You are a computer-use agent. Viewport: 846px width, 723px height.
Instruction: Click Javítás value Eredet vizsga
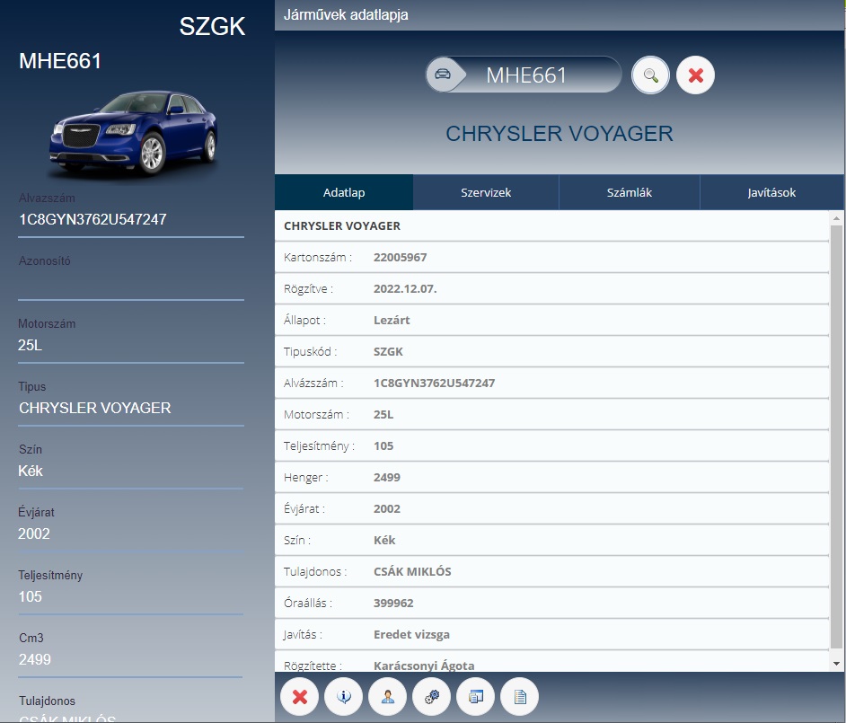point(411,634)
